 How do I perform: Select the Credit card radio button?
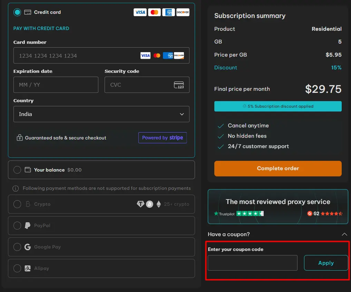click(x=17, y=12)
